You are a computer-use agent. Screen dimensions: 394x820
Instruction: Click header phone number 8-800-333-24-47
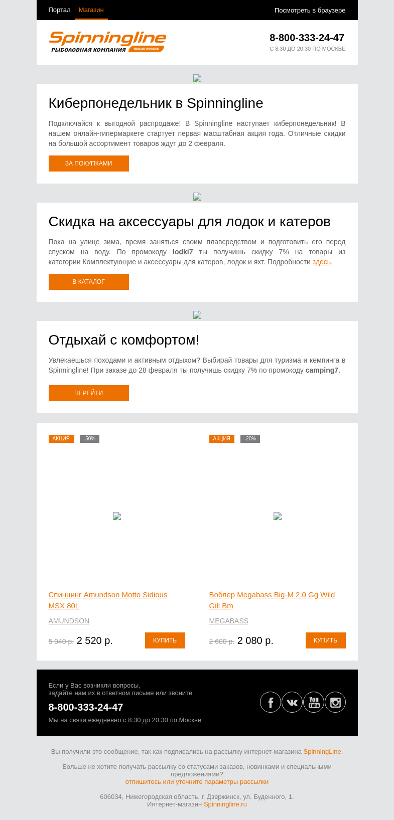coord(307,38)
